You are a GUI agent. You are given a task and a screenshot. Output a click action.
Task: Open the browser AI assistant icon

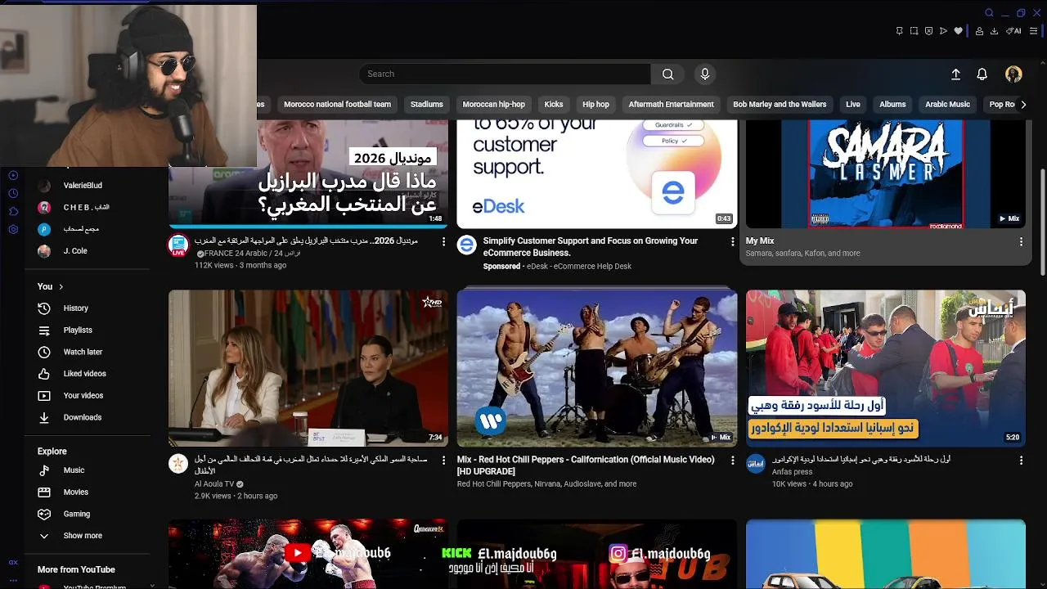coord(1014,31)
